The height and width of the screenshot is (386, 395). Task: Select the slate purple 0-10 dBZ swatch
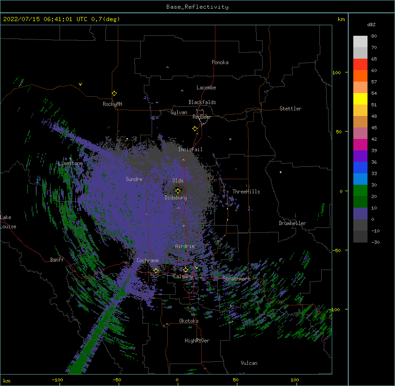[360, 214]
